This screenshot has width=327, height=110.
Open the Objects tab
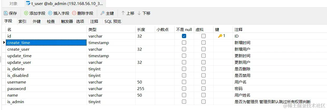click(x=13, y=4)
